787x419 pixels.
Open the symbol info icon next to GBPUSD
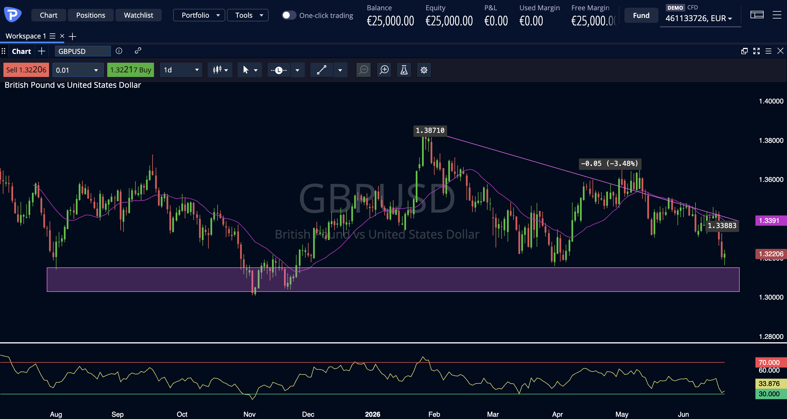119,51
